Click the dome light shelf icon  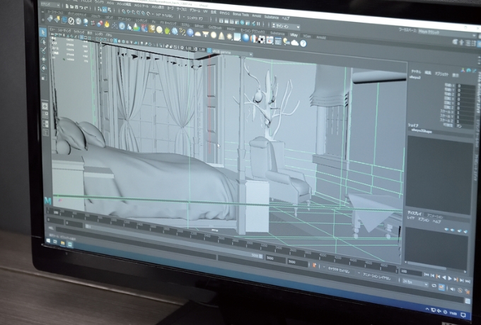[198, 34]
